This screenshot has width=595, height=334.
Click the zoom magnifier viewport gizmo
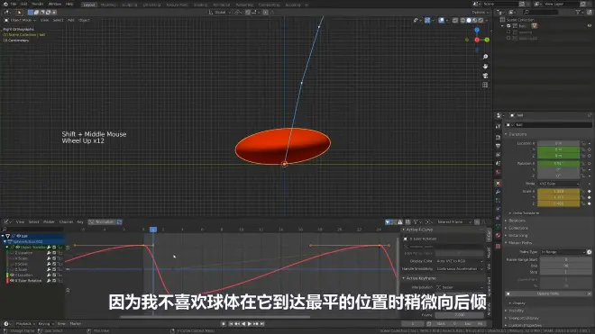click(485, 57)
